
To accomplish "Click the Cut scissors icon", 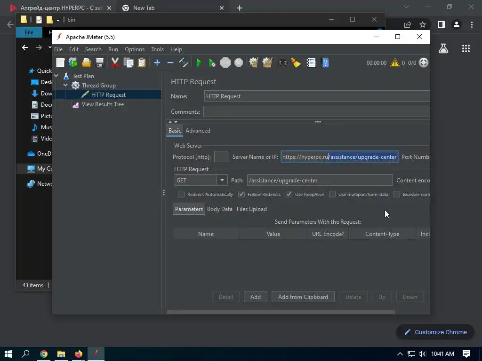I will (x=115, y=63).
